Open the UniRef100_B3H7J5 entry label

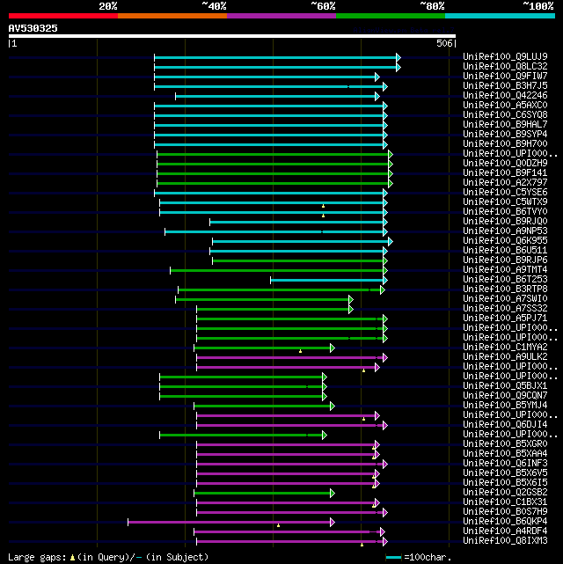[505, 85]
